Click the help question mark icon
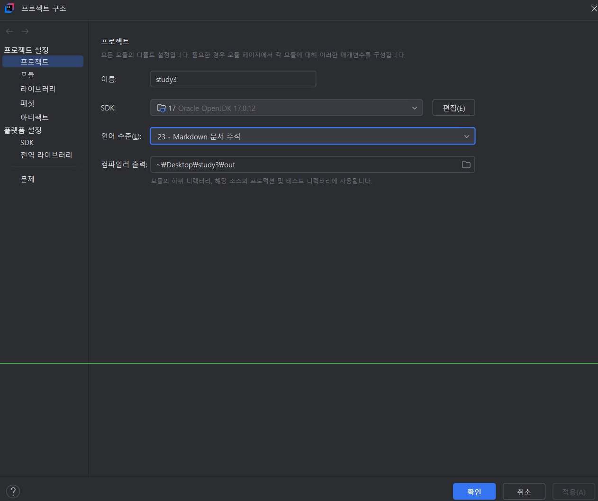598x501 pixels. tap(13, 492)
